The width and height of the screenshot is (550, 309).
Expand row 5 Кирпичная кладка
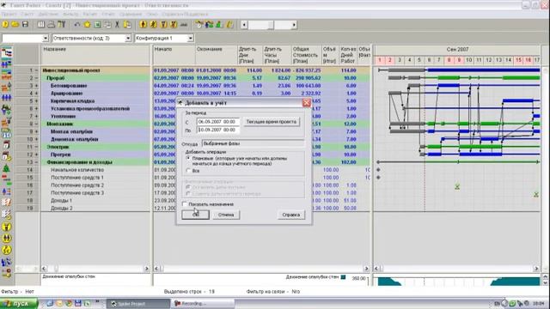[36, 101]
